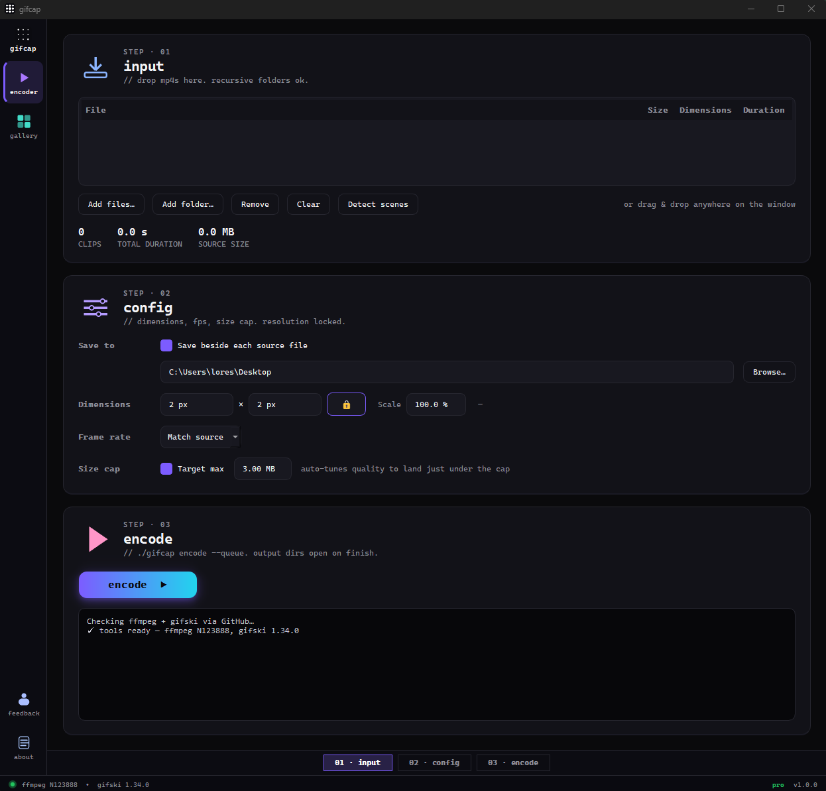Click the 'Frame rate' label
This screenshot has height=791, width=826.
(x=104, y=437)
